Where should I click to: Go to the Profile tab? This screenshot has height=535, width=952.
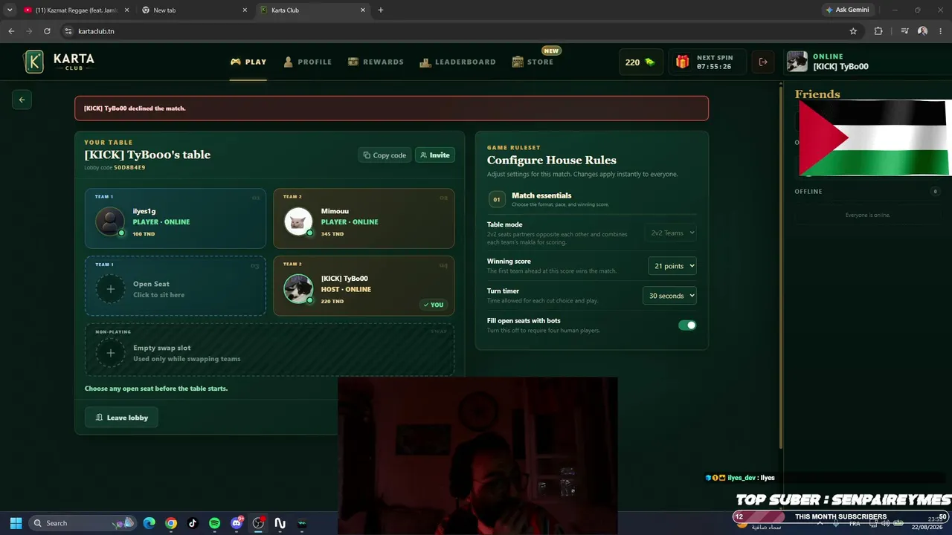(308, 62)
